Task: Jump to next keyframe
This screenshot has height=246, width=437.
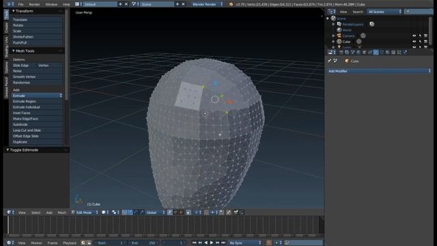Action: 217,243
